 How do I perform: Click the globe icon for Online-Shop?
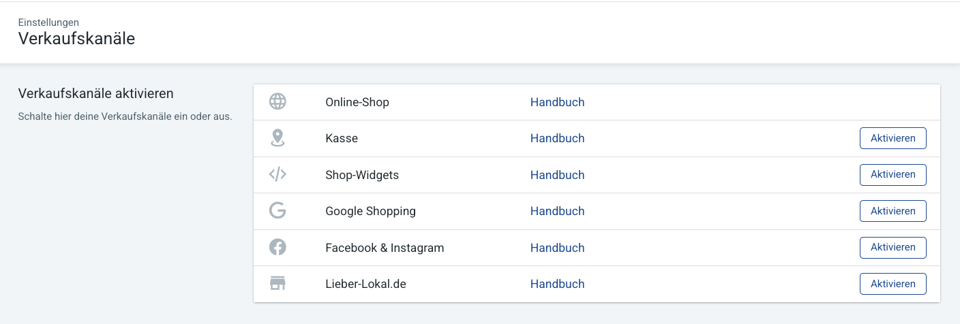[277, 102]
